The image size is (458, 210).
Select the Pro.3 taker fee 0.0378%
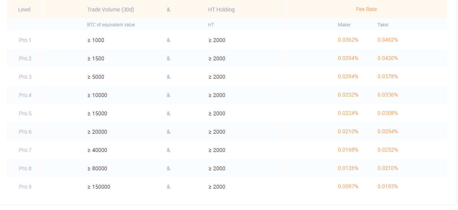[x=388, y=77]
